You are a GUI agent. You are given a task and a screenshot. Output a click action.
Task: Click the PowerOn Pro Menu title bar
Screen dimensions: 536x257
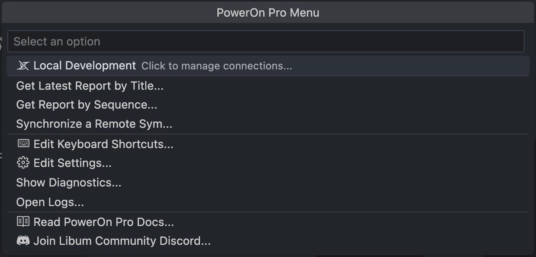pyautogui.click(x=268, y=12)
